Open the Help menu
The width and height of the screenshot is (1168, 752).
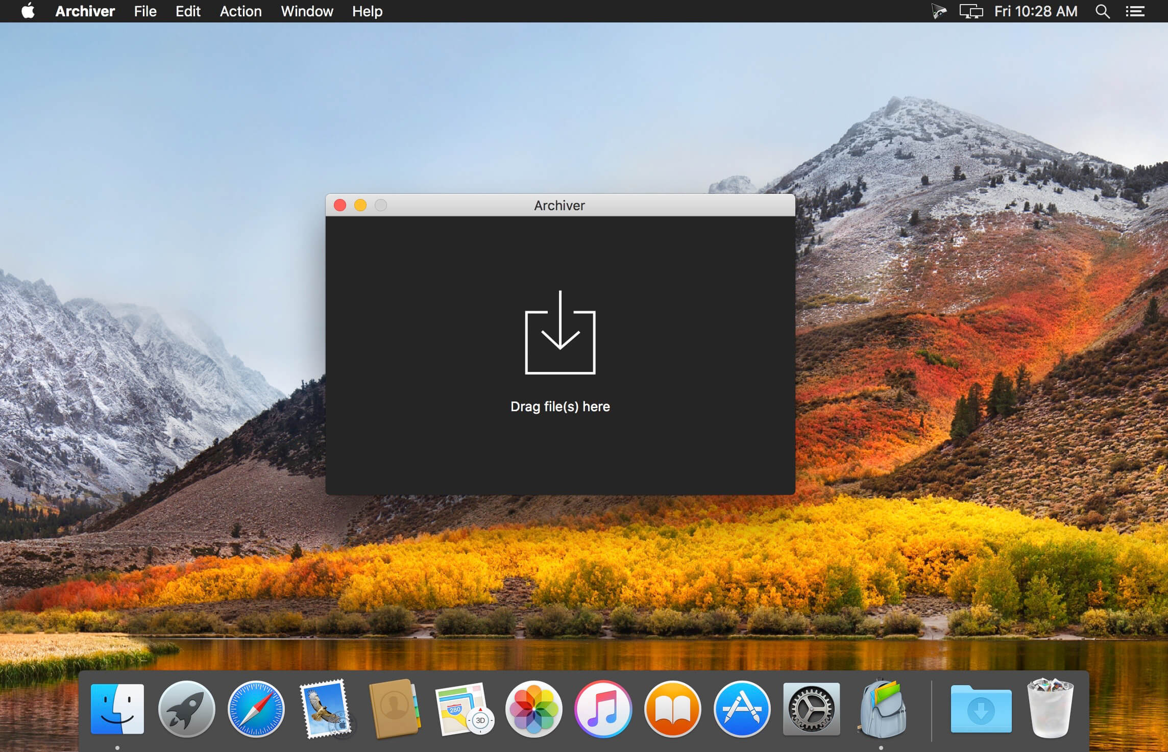[x=367, y=11]
